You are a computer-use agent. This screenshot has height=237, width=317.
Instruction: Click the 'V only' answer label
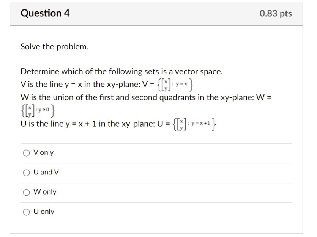click(x=43, y=152)
